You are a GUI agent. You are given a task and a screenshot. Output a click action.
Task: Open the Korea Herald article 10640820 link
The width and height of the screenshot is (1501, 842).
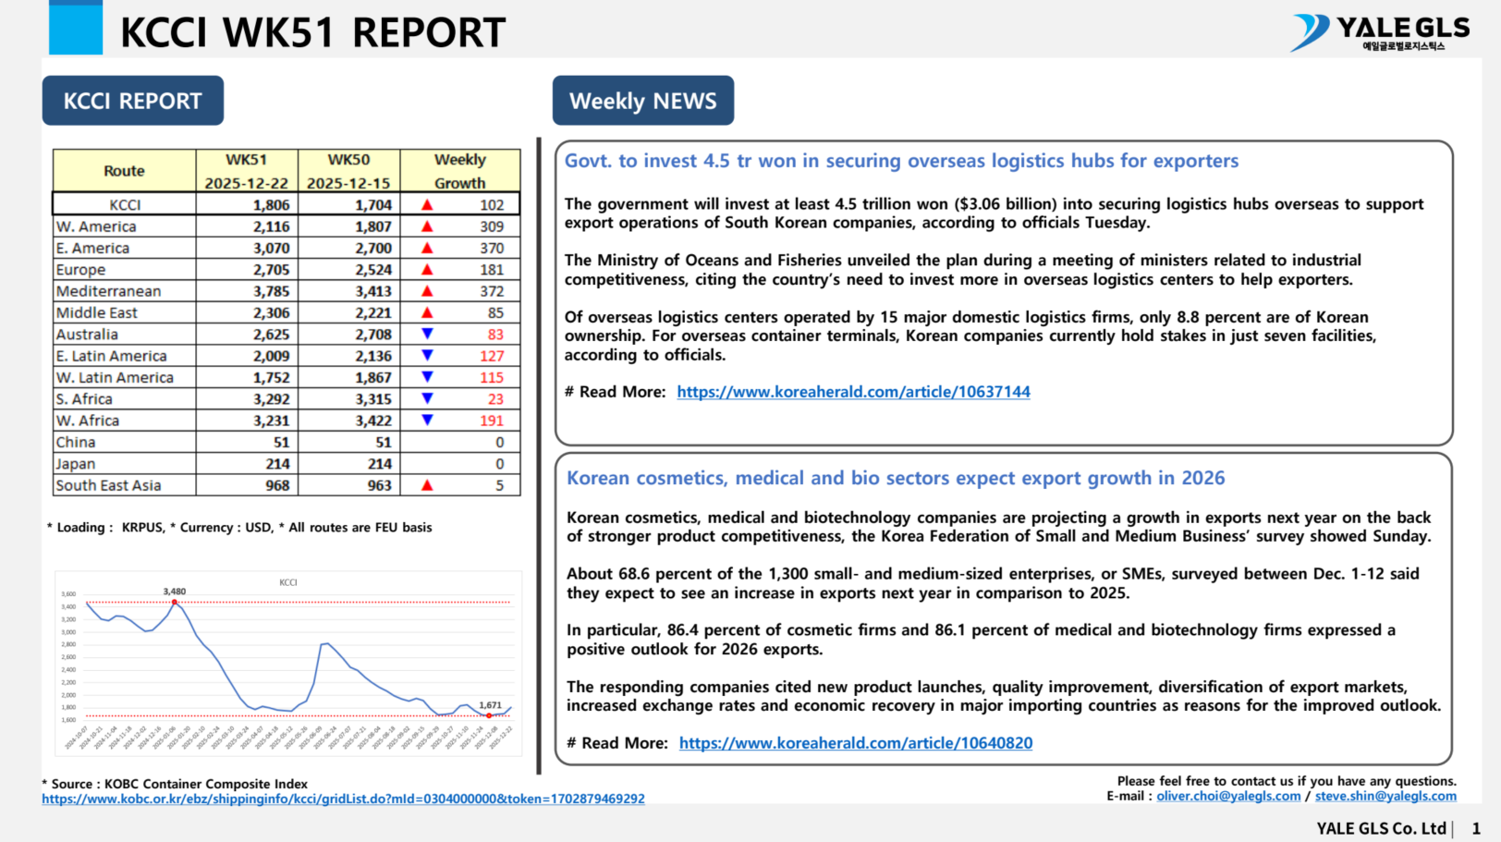[856, 743]
